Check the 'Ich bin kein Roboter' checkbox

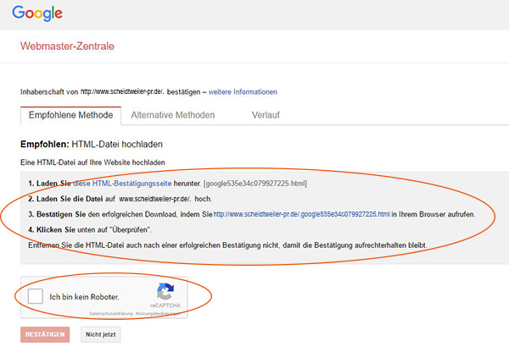36,296
